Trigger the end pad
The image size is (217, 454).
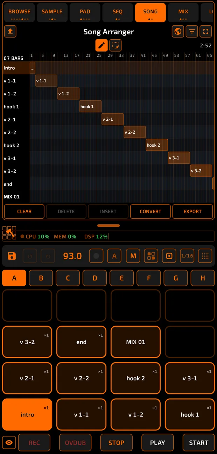[x=81, y=342]
